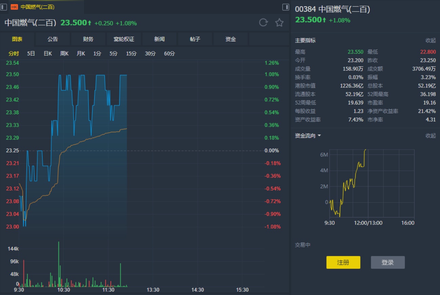Open the 图表 tab
The image size is (440, 295).
pos(17,39)
